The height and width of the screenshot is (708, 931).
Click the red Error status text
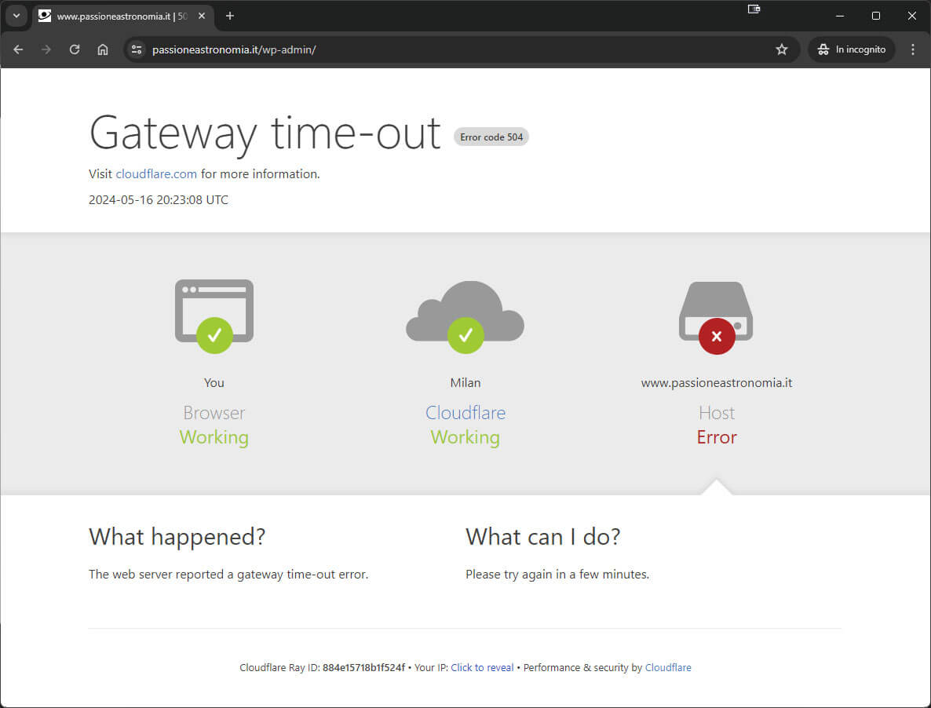(x=717, y=437)
